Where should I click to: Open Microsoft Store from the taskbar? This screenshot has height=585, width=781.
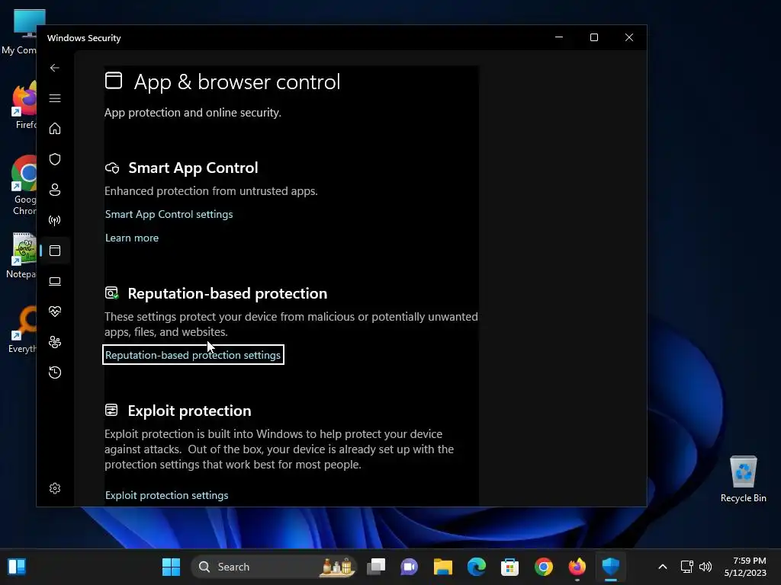(510, 567)
